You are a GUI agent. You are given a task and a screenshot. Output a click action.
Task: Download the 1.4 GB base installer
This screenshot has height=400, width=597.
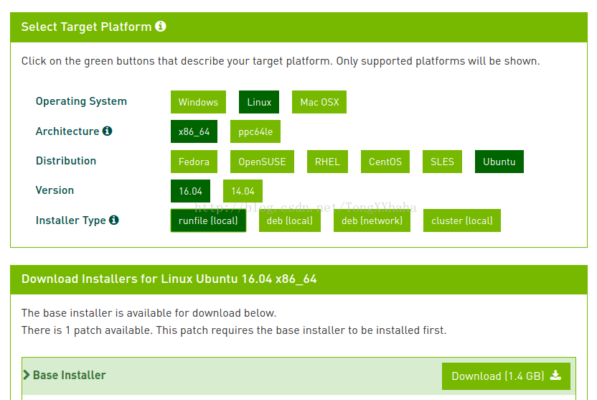coord(507,376)
